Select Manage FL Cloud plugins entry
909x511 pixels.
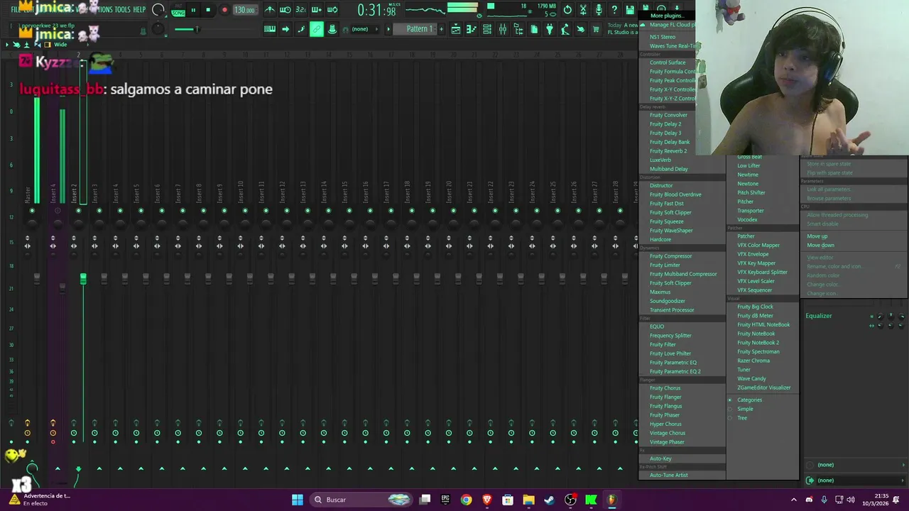point(672,25)
